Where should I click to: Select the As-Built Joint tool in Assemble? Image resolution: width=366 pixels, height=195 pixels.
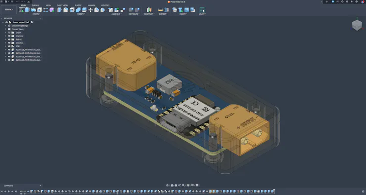(x=123, y=10)
